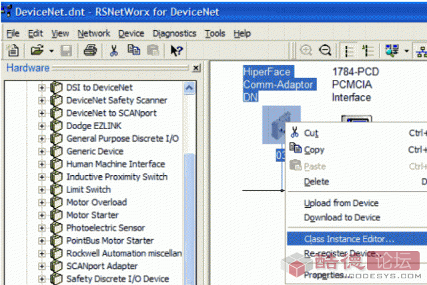Click the Copy toolbar icon
Image resolution: width=427 pixels, height=285 pixels.
tap(133, 50)
